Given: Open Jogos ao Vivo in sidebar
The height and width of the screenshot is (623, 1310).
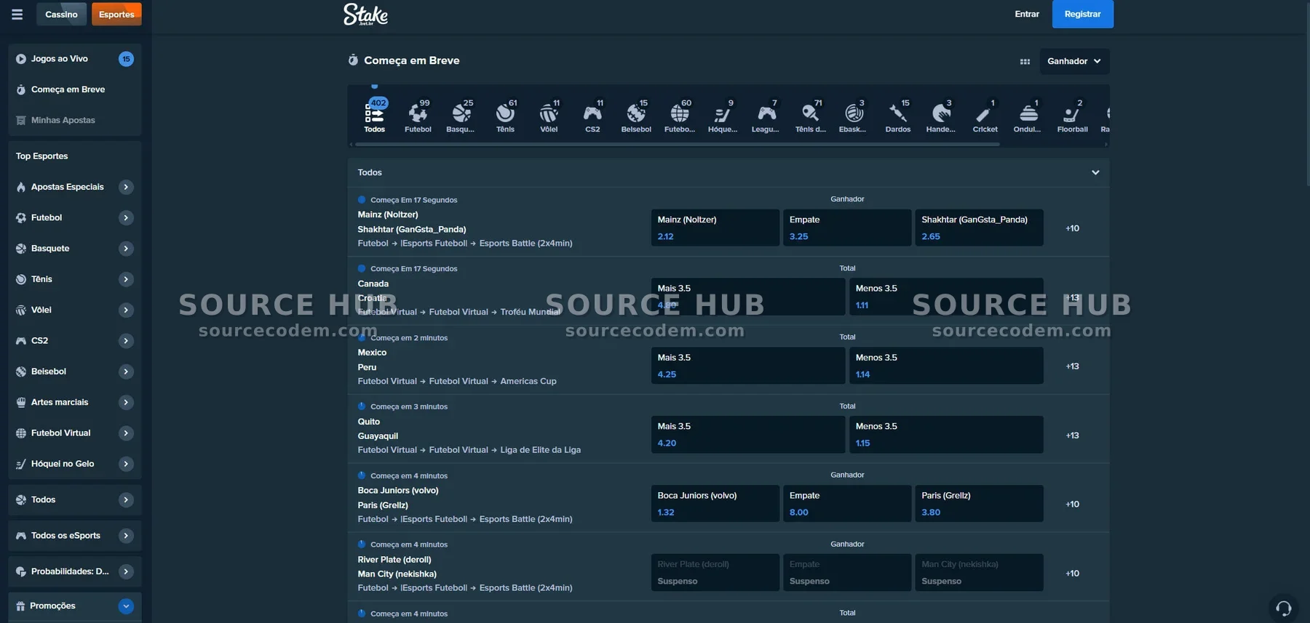Looking at the screenshot, I should [x=60, y=59].
